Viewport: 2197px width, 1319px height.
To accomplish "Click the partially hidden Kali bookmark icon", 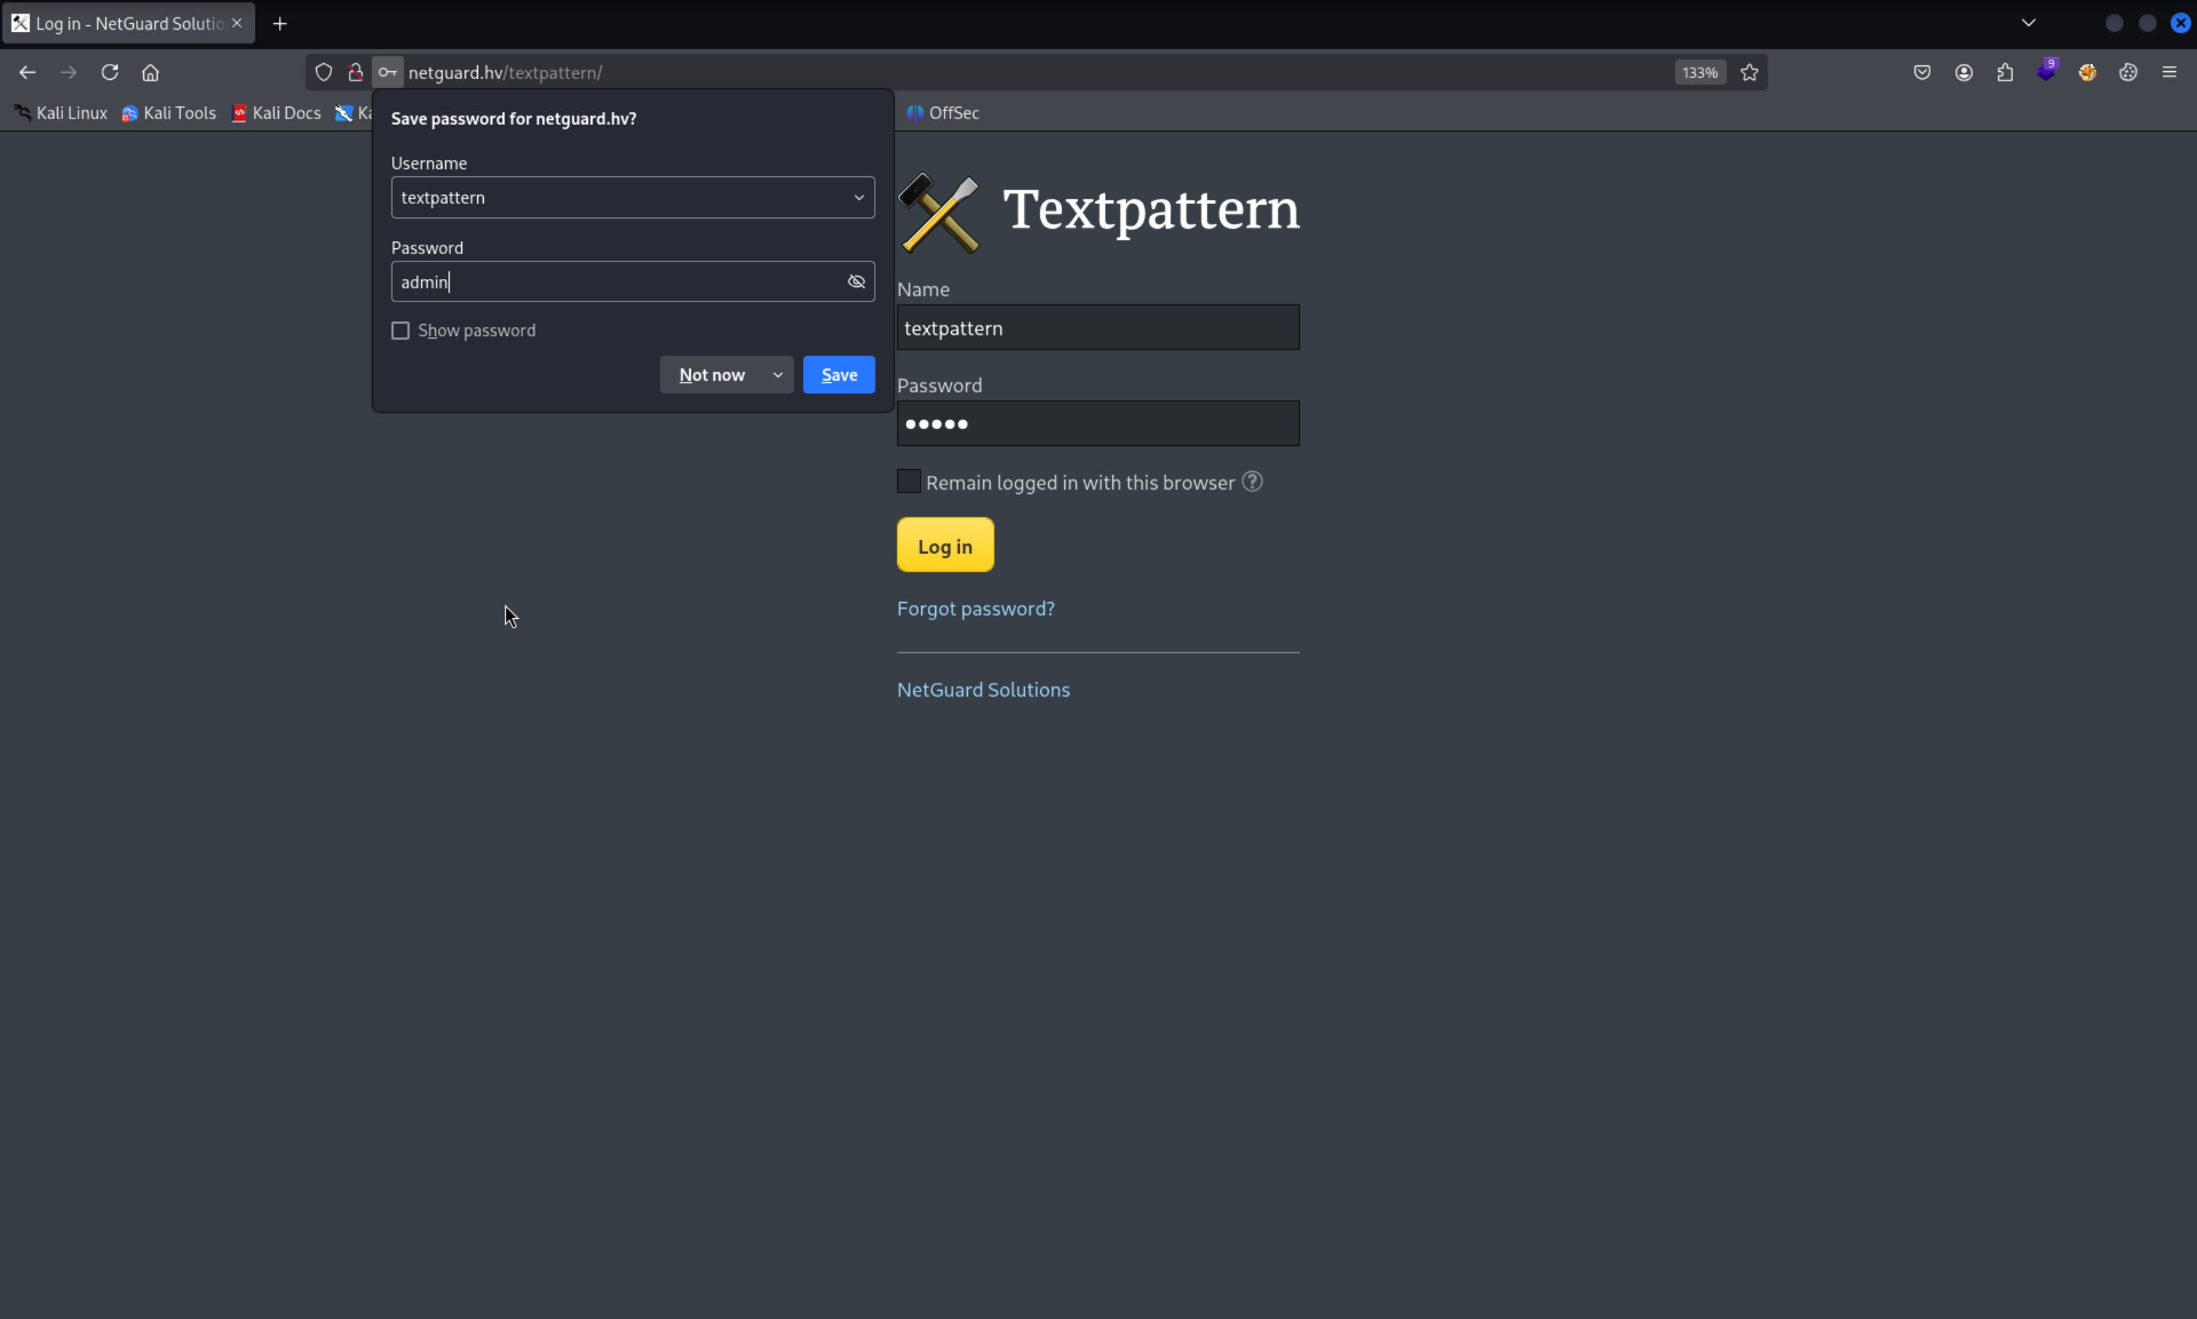I will pyautogui.click(x=343, y=113).
